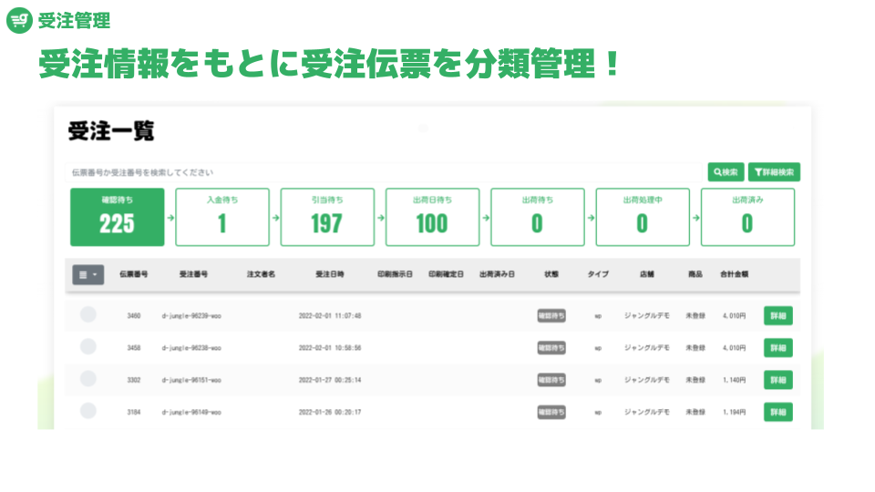Open the list menu dropdown in table header
The image size is (875, 492).
tap(88, 274)
